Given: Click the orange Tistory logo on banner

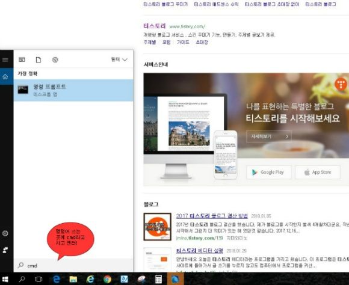Looking at the screenshot, I should 341,84.
